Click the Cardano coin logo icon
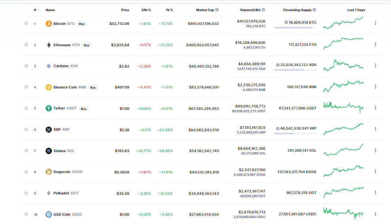Viewport: 391px width, 224px height. click(49, 66)
